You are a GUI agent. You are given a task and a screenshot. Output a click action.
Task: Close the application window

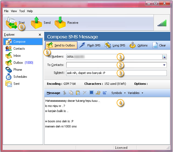[x=164, y=3]
